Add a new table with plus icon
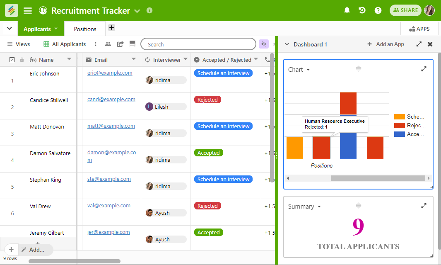This screenshot has width=441, height=265. 112,28
